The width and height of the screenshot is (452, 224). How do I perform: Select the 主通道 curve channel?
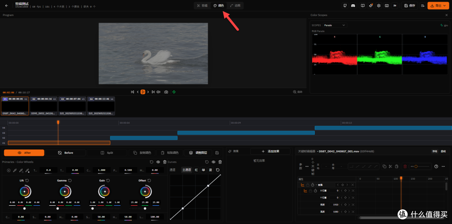tap(186, 170)
